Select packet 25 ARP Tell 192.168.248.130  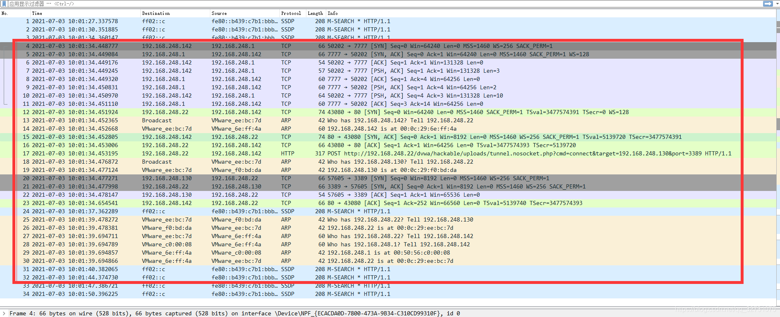[388, 219]
